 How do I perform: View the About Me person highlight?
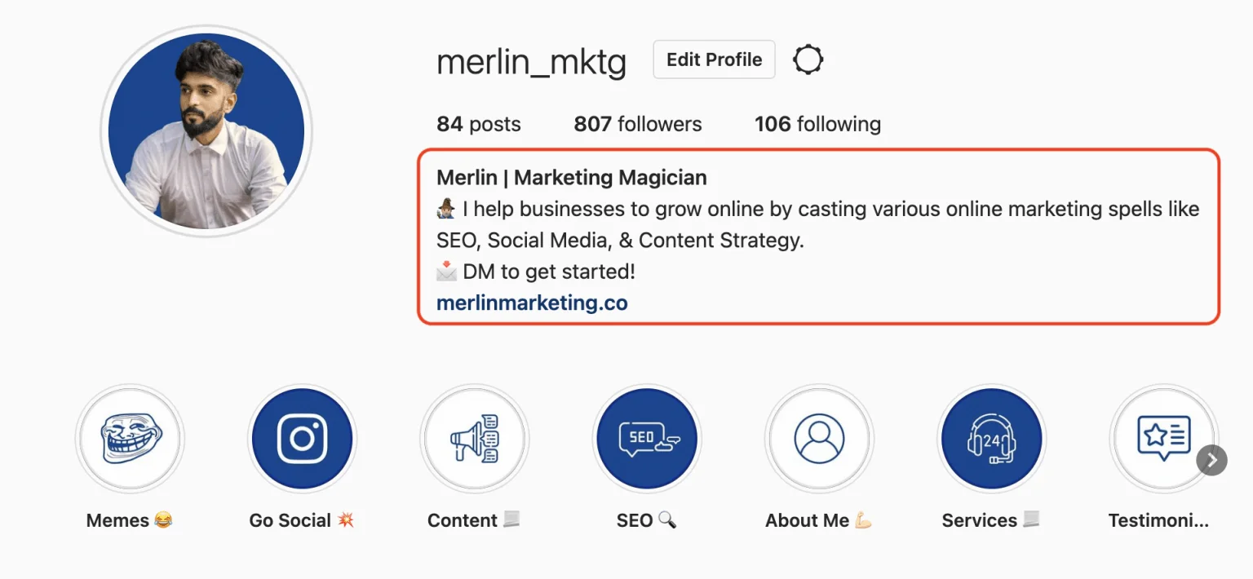pos(819,439)
